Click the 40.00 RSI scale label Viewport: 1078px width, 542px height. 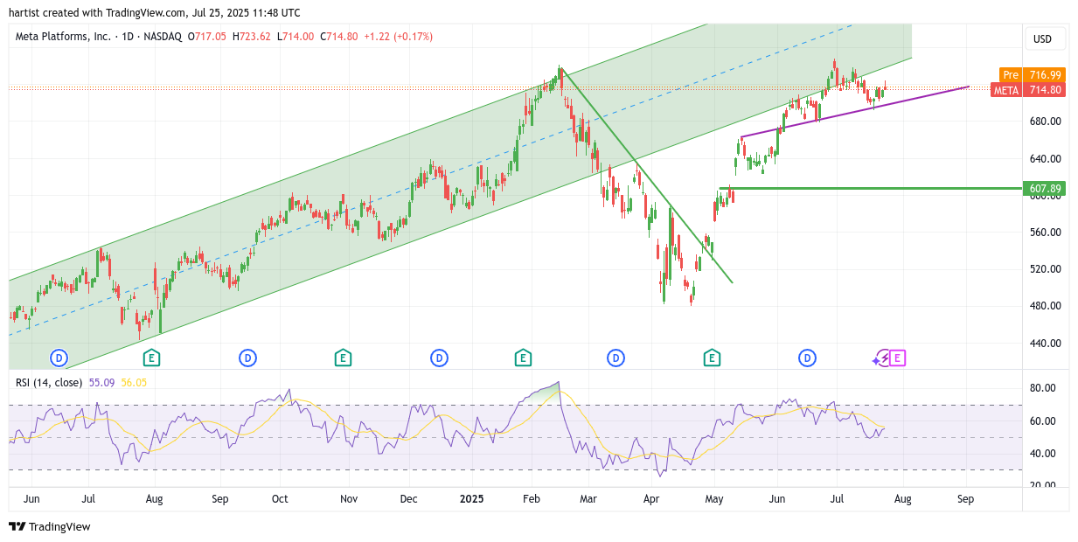[1043, 454]
